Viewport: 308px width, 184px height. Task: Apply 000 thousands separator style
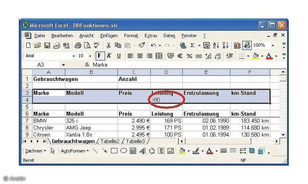coord(199,56)
